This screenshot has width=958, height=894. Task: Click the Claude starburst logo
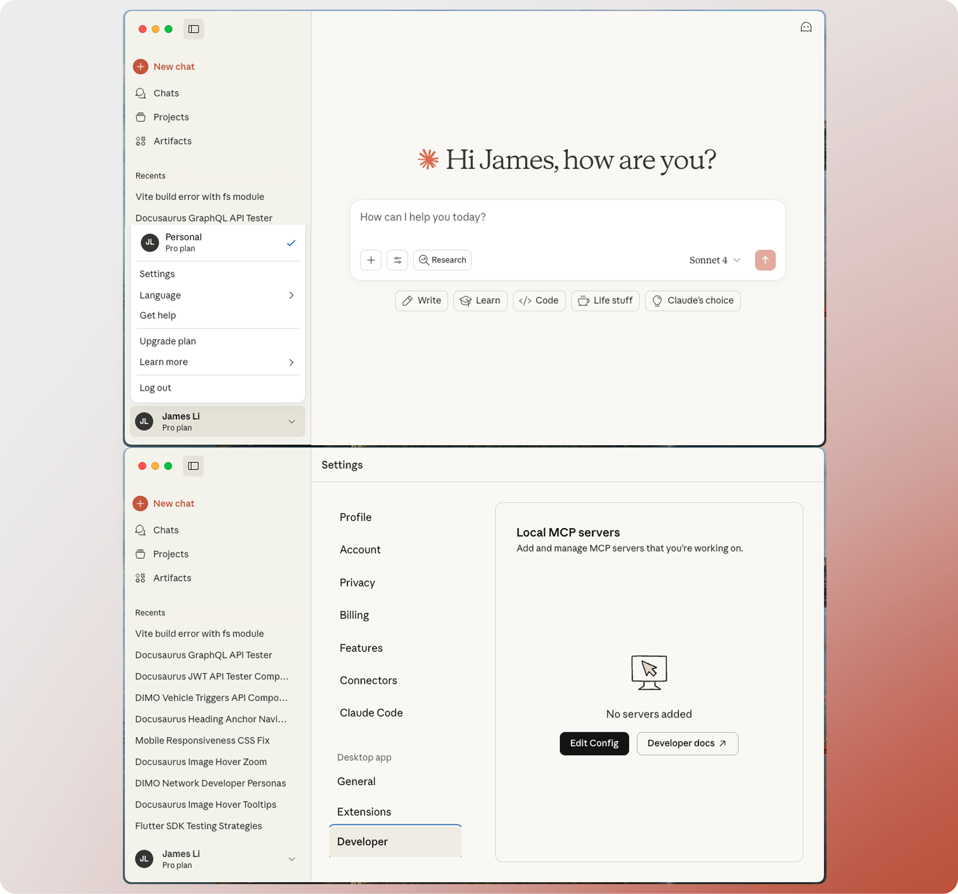point(428,159)
